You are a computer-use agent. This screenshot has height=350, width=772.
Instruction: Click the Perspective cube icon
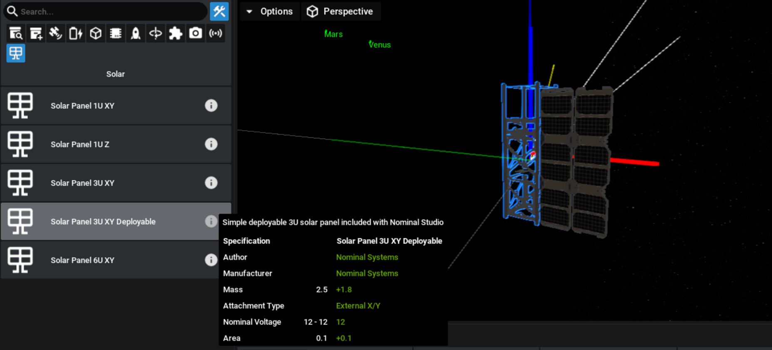pos(312,12)
